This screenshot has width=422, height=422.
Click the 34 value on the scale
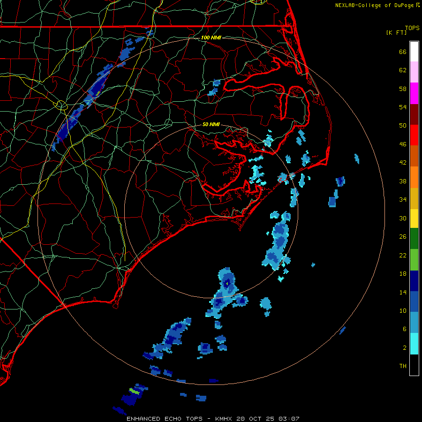[x=403, y=200]
